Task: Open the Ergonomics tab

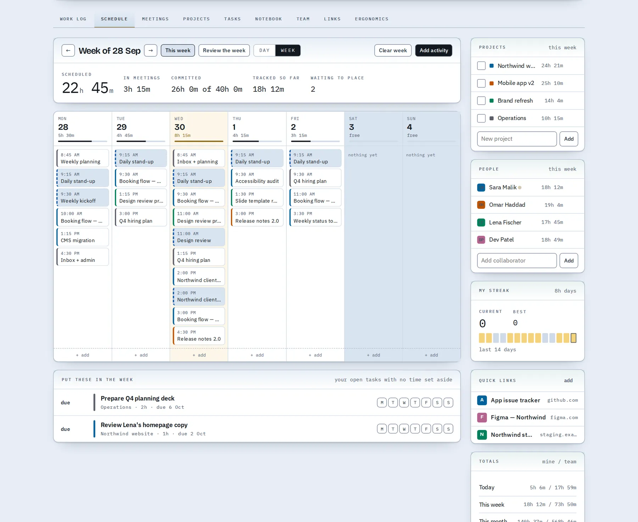Action: pos(371,19)
